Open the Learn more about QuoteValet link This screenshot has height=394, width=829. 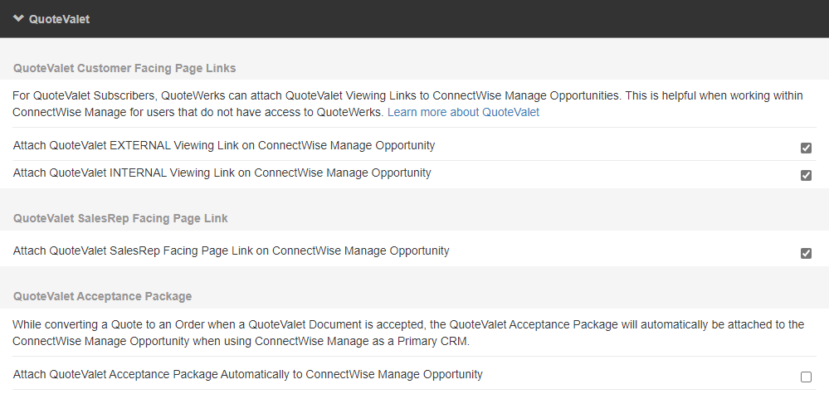(463, 112)
